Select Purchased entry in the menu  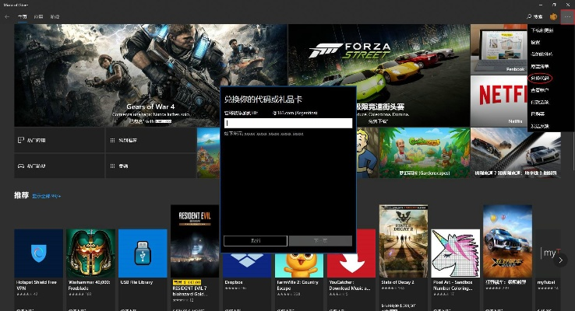538,114
